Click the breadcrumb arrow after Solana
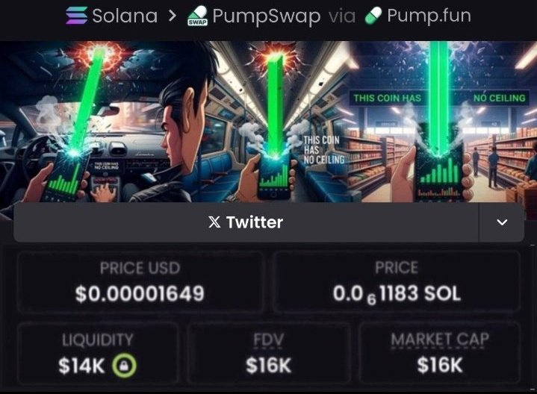 (x=173, y=16)
